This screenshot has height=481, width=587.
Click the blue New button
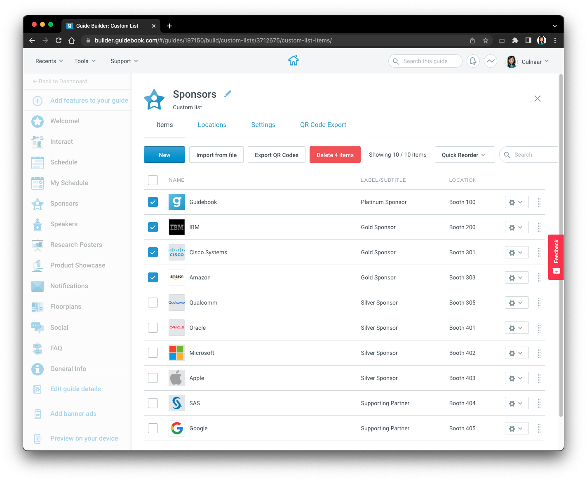point(164,155)
